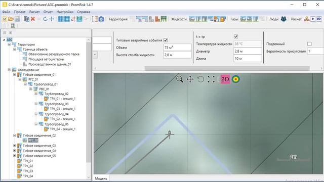This screenshot has width=324, height=182.
Task: Click the fit-to-screen corners icon in viewport
Action: click(x=211, y=79)
